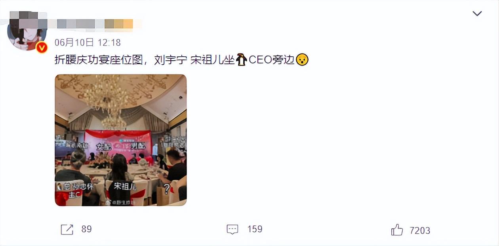Image resolution: width=499 pixels, height=246 pixels.
Task: Click the name 刘宇宁 in post text
Action: (x=170, y=60)
